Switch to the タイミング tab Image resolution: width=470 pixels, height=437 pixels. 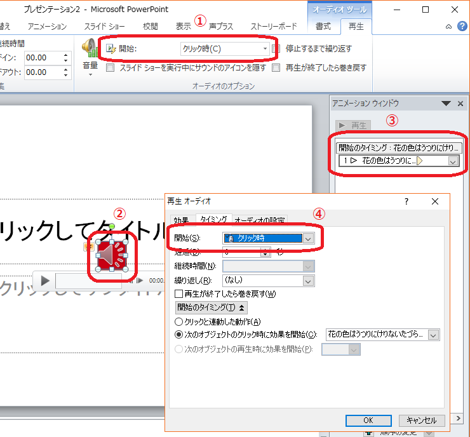(x=213, y=219)
